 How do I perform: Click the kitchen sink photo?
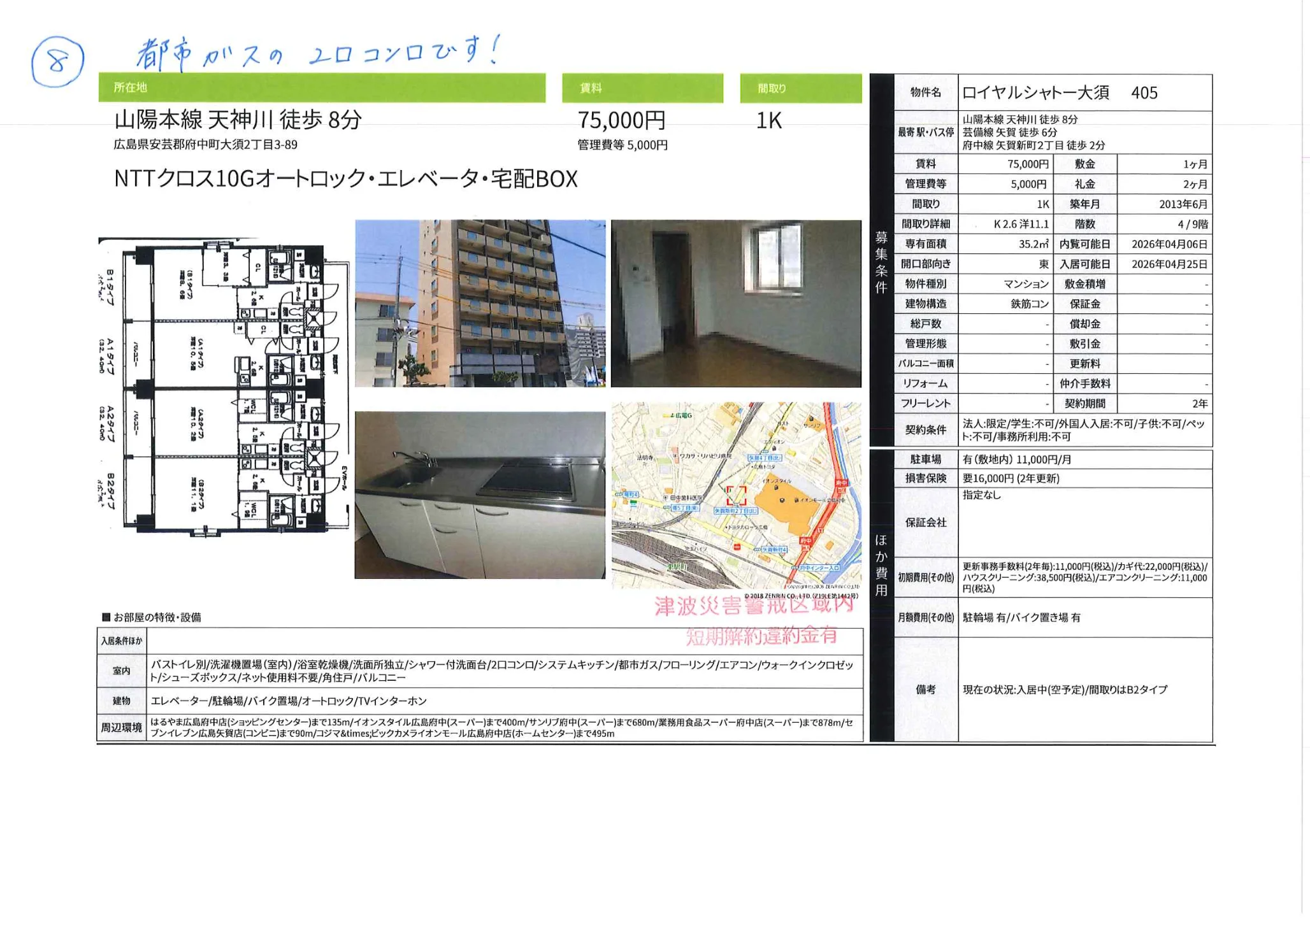[x=480, y=495]
